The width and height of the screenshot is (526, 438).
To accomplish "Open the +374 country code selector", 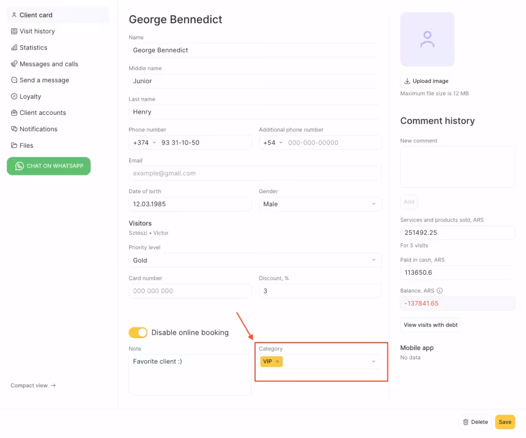I will 144,143.
